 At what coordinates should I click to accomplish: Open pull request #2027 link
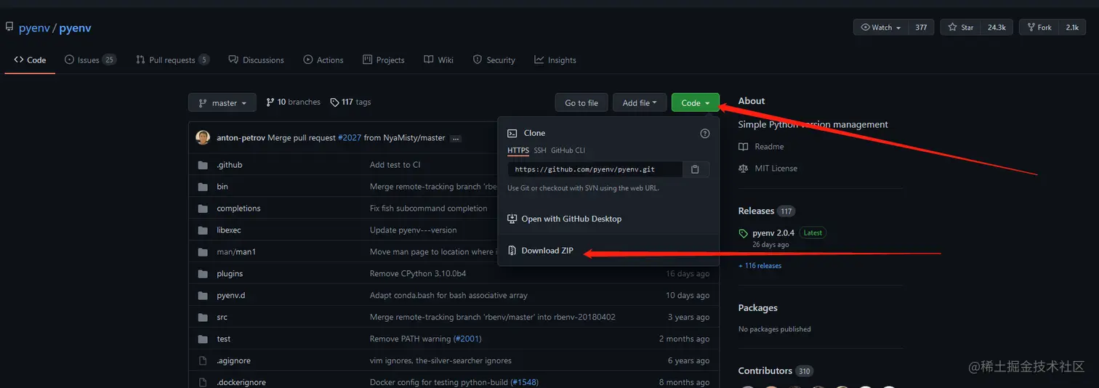350,138
